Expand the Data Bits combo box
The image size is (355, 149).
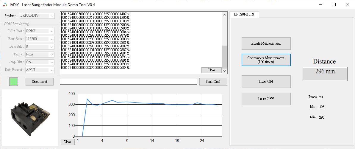40,46
